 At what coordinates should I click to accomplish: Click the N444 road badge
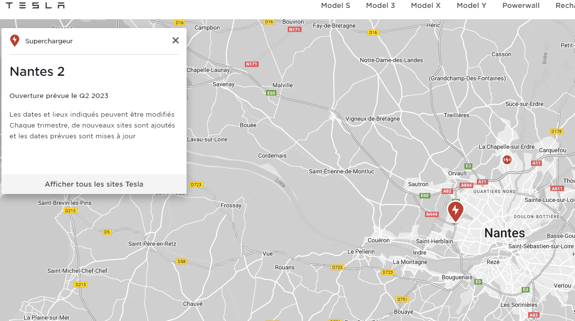pos(431,214)
